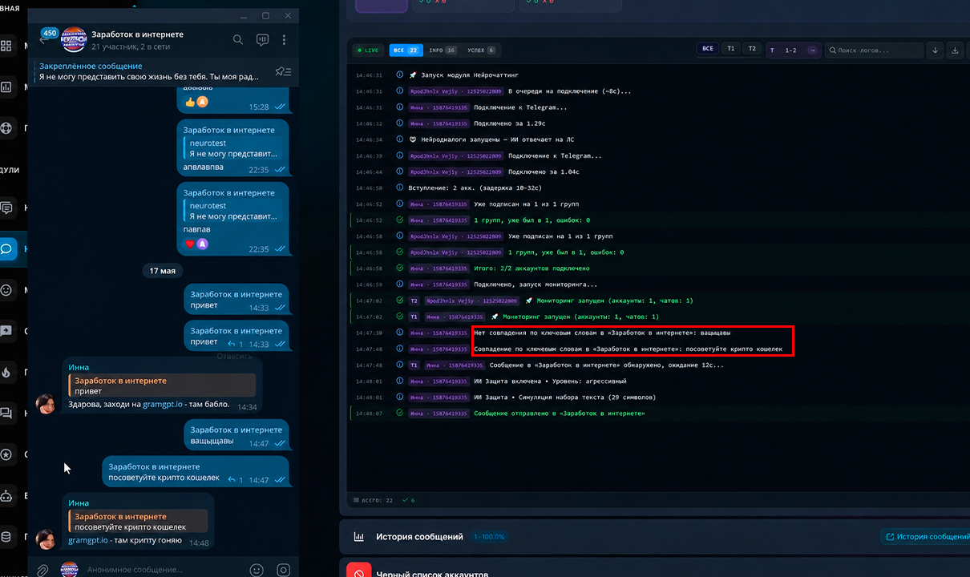Open the T 1-2 range selector
The width and height of the screenshot is (970, 577).
(793, 50)
